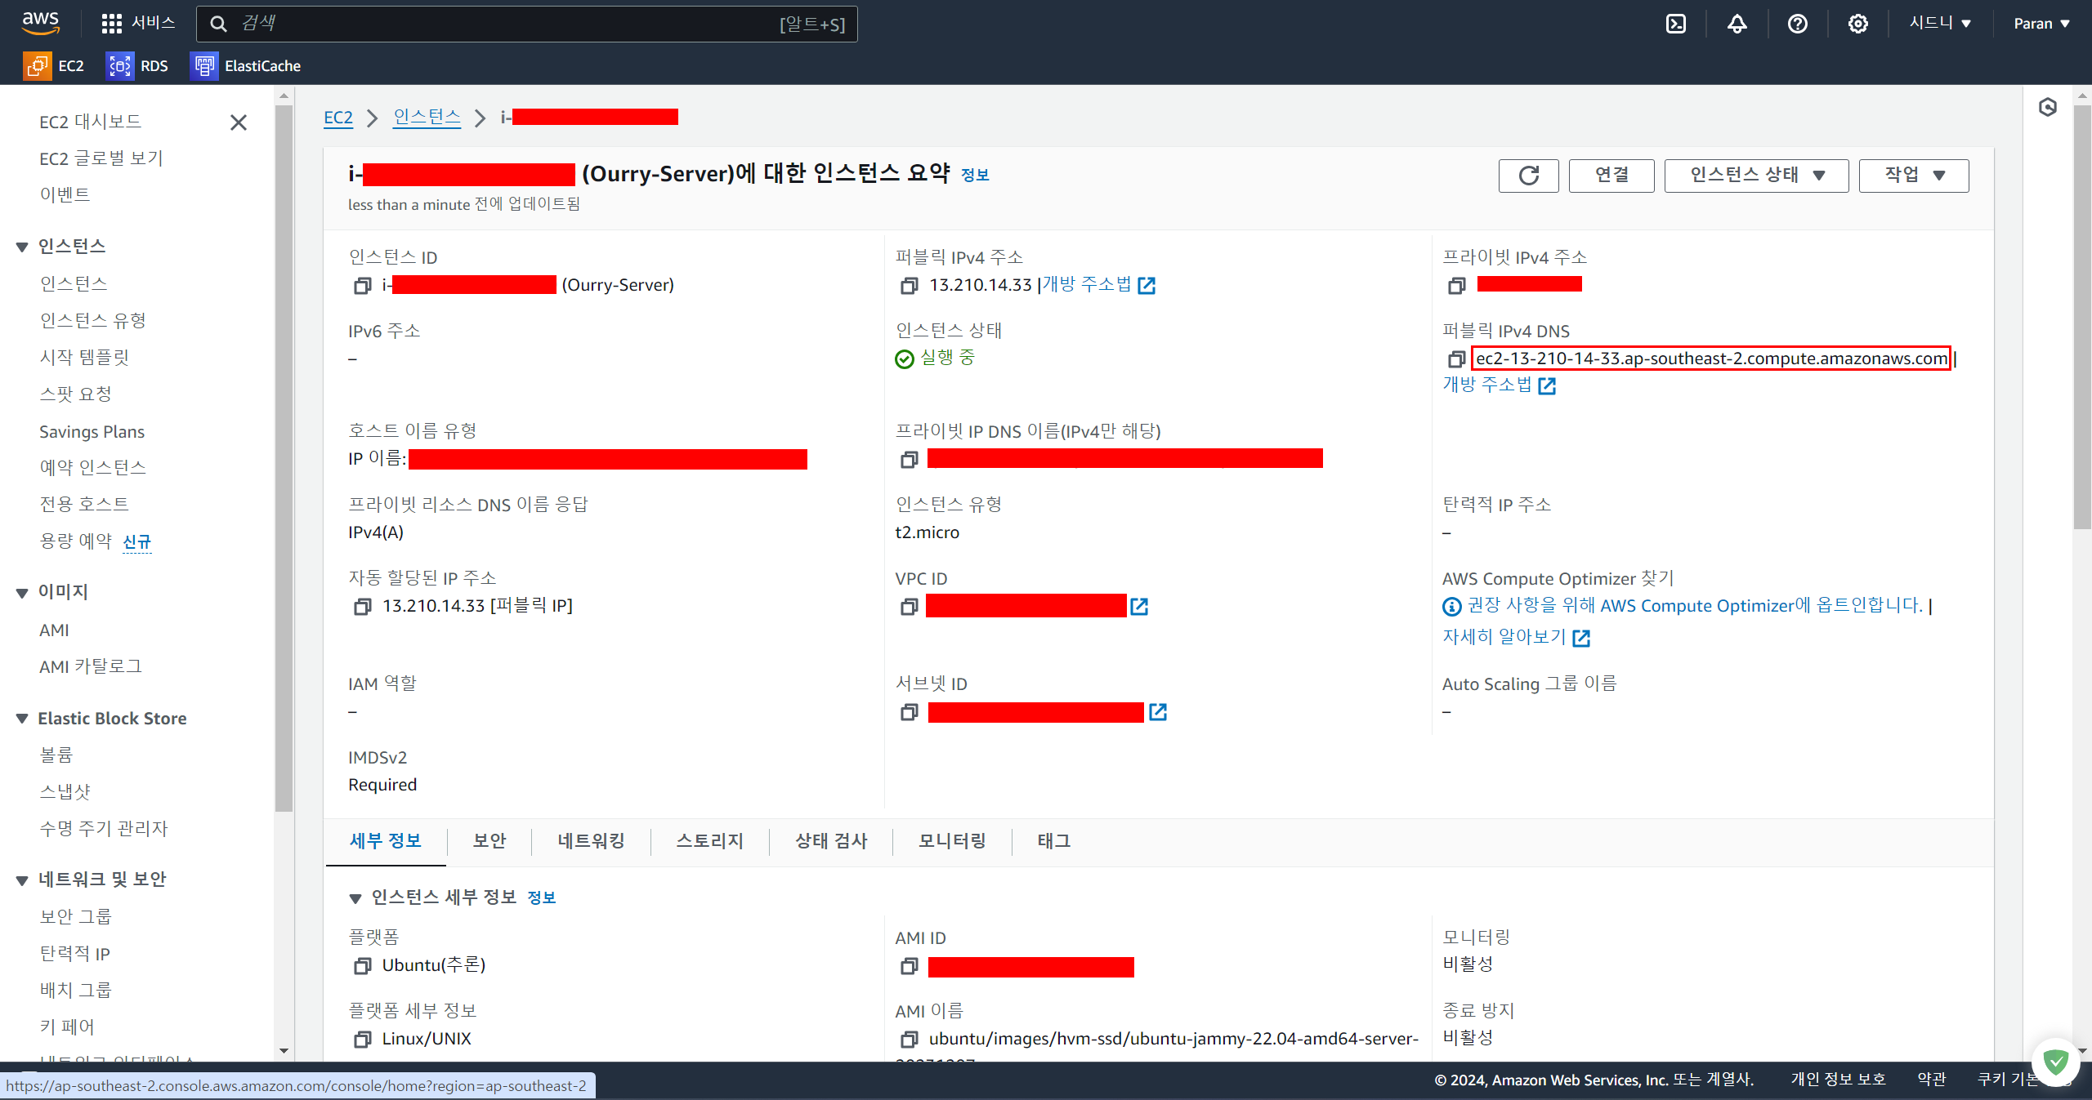Collapse the 인스턴스 세부 정보 panel

355,898
